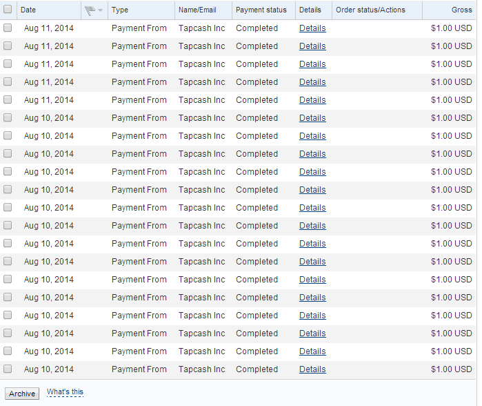Click the Date column header
The image size is (482, 406).
tap(28, 10)
